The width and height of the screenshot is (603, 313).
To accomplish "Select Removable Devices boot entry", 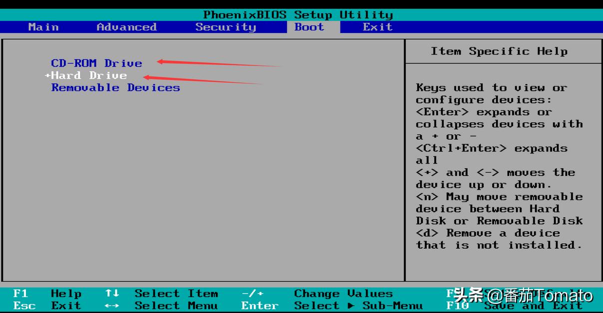I will click(115, 88).
